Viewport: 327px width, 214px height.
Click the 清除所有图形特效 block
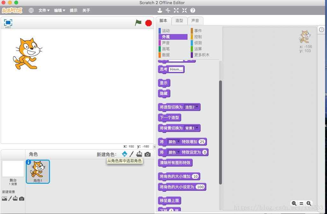tap(175, 163)
